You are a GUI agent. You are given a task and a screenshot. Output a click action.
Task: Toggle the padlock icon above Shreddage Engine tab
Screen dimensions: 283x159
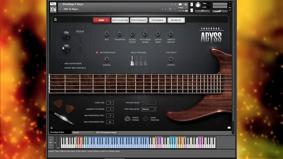[52, 128]
